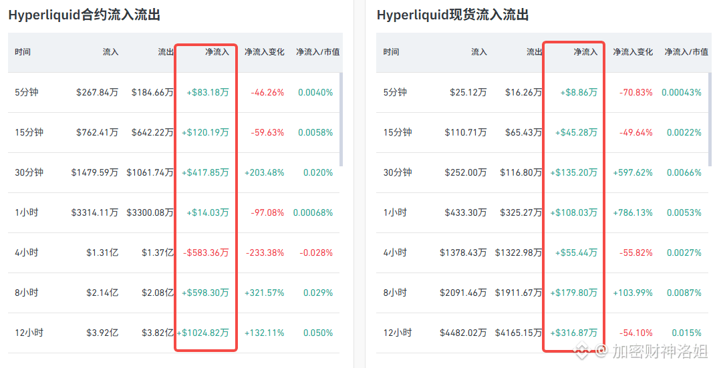
Task: Click the vertical scrollbar of the Hyperliquid现货 table
Action: coord(710,120)
